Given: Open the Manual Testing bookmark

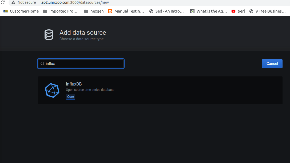Looking at the screenshot, I should tap(126, 11).
